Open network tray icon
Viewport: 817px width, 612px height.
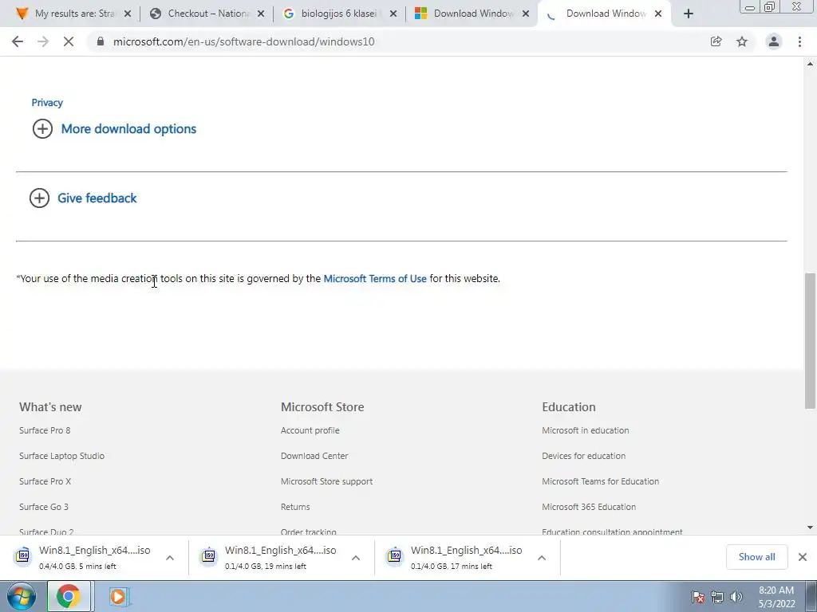(717, 597)
